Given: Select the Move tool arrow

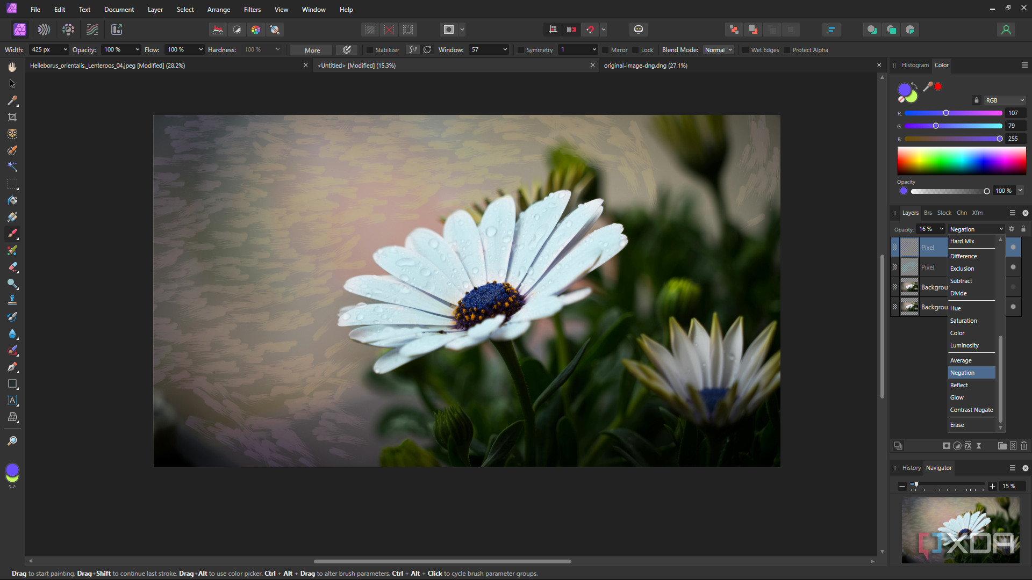Looking at the screenshot, I should 12,84.
